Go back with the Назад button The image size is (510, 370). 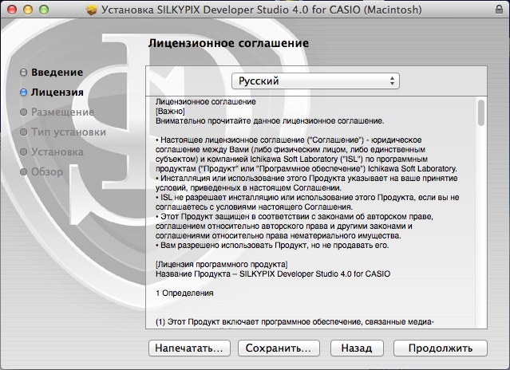pyautogui.click(x=357, y=348)
